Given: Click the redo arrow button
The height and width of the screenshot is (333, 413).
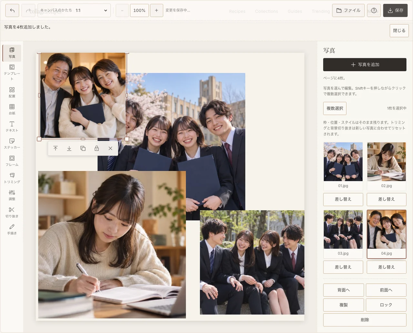Looking at the screenshot, I should pyautogui.click(x=28, y=10).
